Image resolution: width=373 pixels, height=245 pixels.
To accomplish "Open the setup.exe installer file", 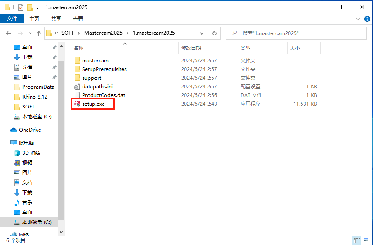I will [93, 104].
